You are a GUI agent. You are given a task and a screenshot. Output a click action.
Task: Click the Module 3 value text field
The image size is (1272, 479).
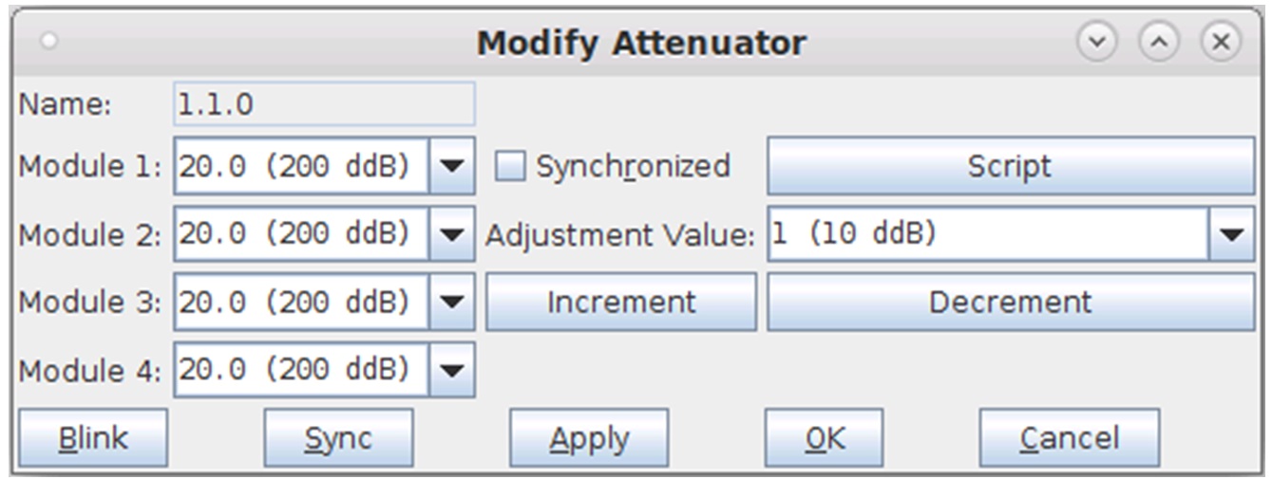click(301, 303)
